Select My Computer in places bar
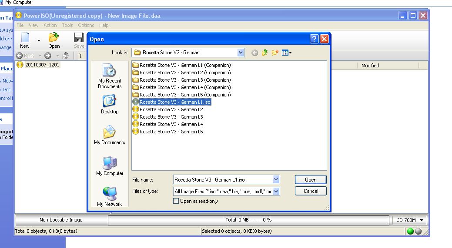The height and width of the screenshot is (248, 452). tap(110, 166)
